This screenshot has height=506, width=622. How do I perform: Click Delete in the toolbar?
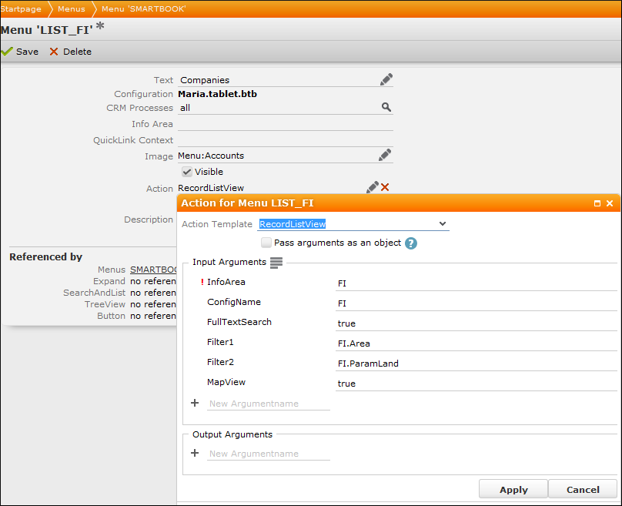(70, 52)
